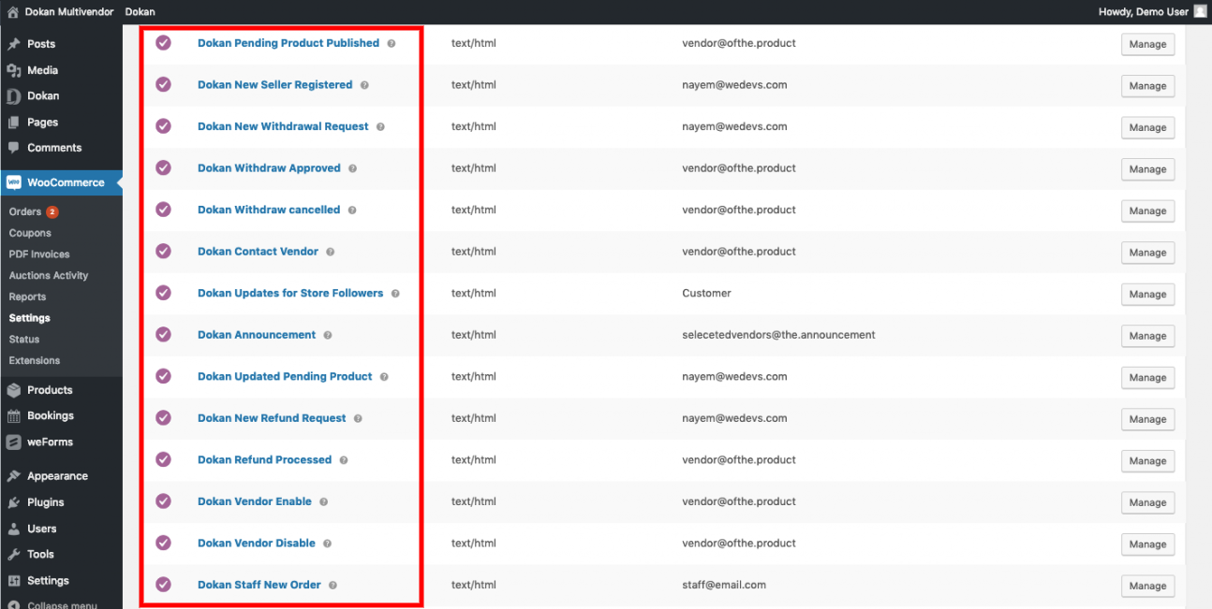The image size is (1212, 609).
Task: Click the Products box icon
Action: 14,390
